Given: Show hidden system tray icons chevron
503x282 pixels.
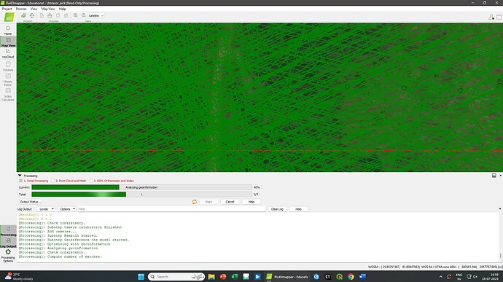Looking at the screenshot, I should pyautogui.click(x=441, y=277).
